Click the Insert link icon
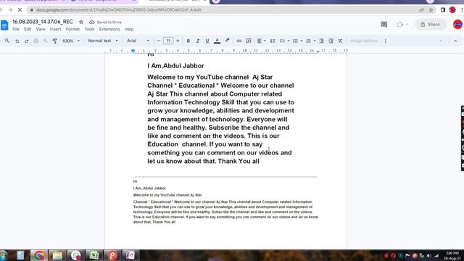Image resolution: width=464 pixels, height=261 pixels. (x=239, y=41)
